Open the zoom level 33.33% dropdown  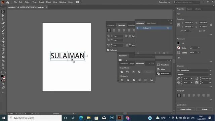16,114
